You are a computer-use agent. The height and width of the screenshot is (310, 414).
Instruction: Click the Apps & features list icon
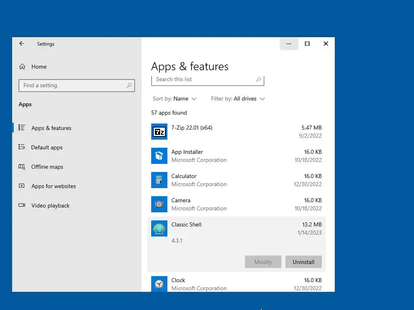[x=22, y=128]
